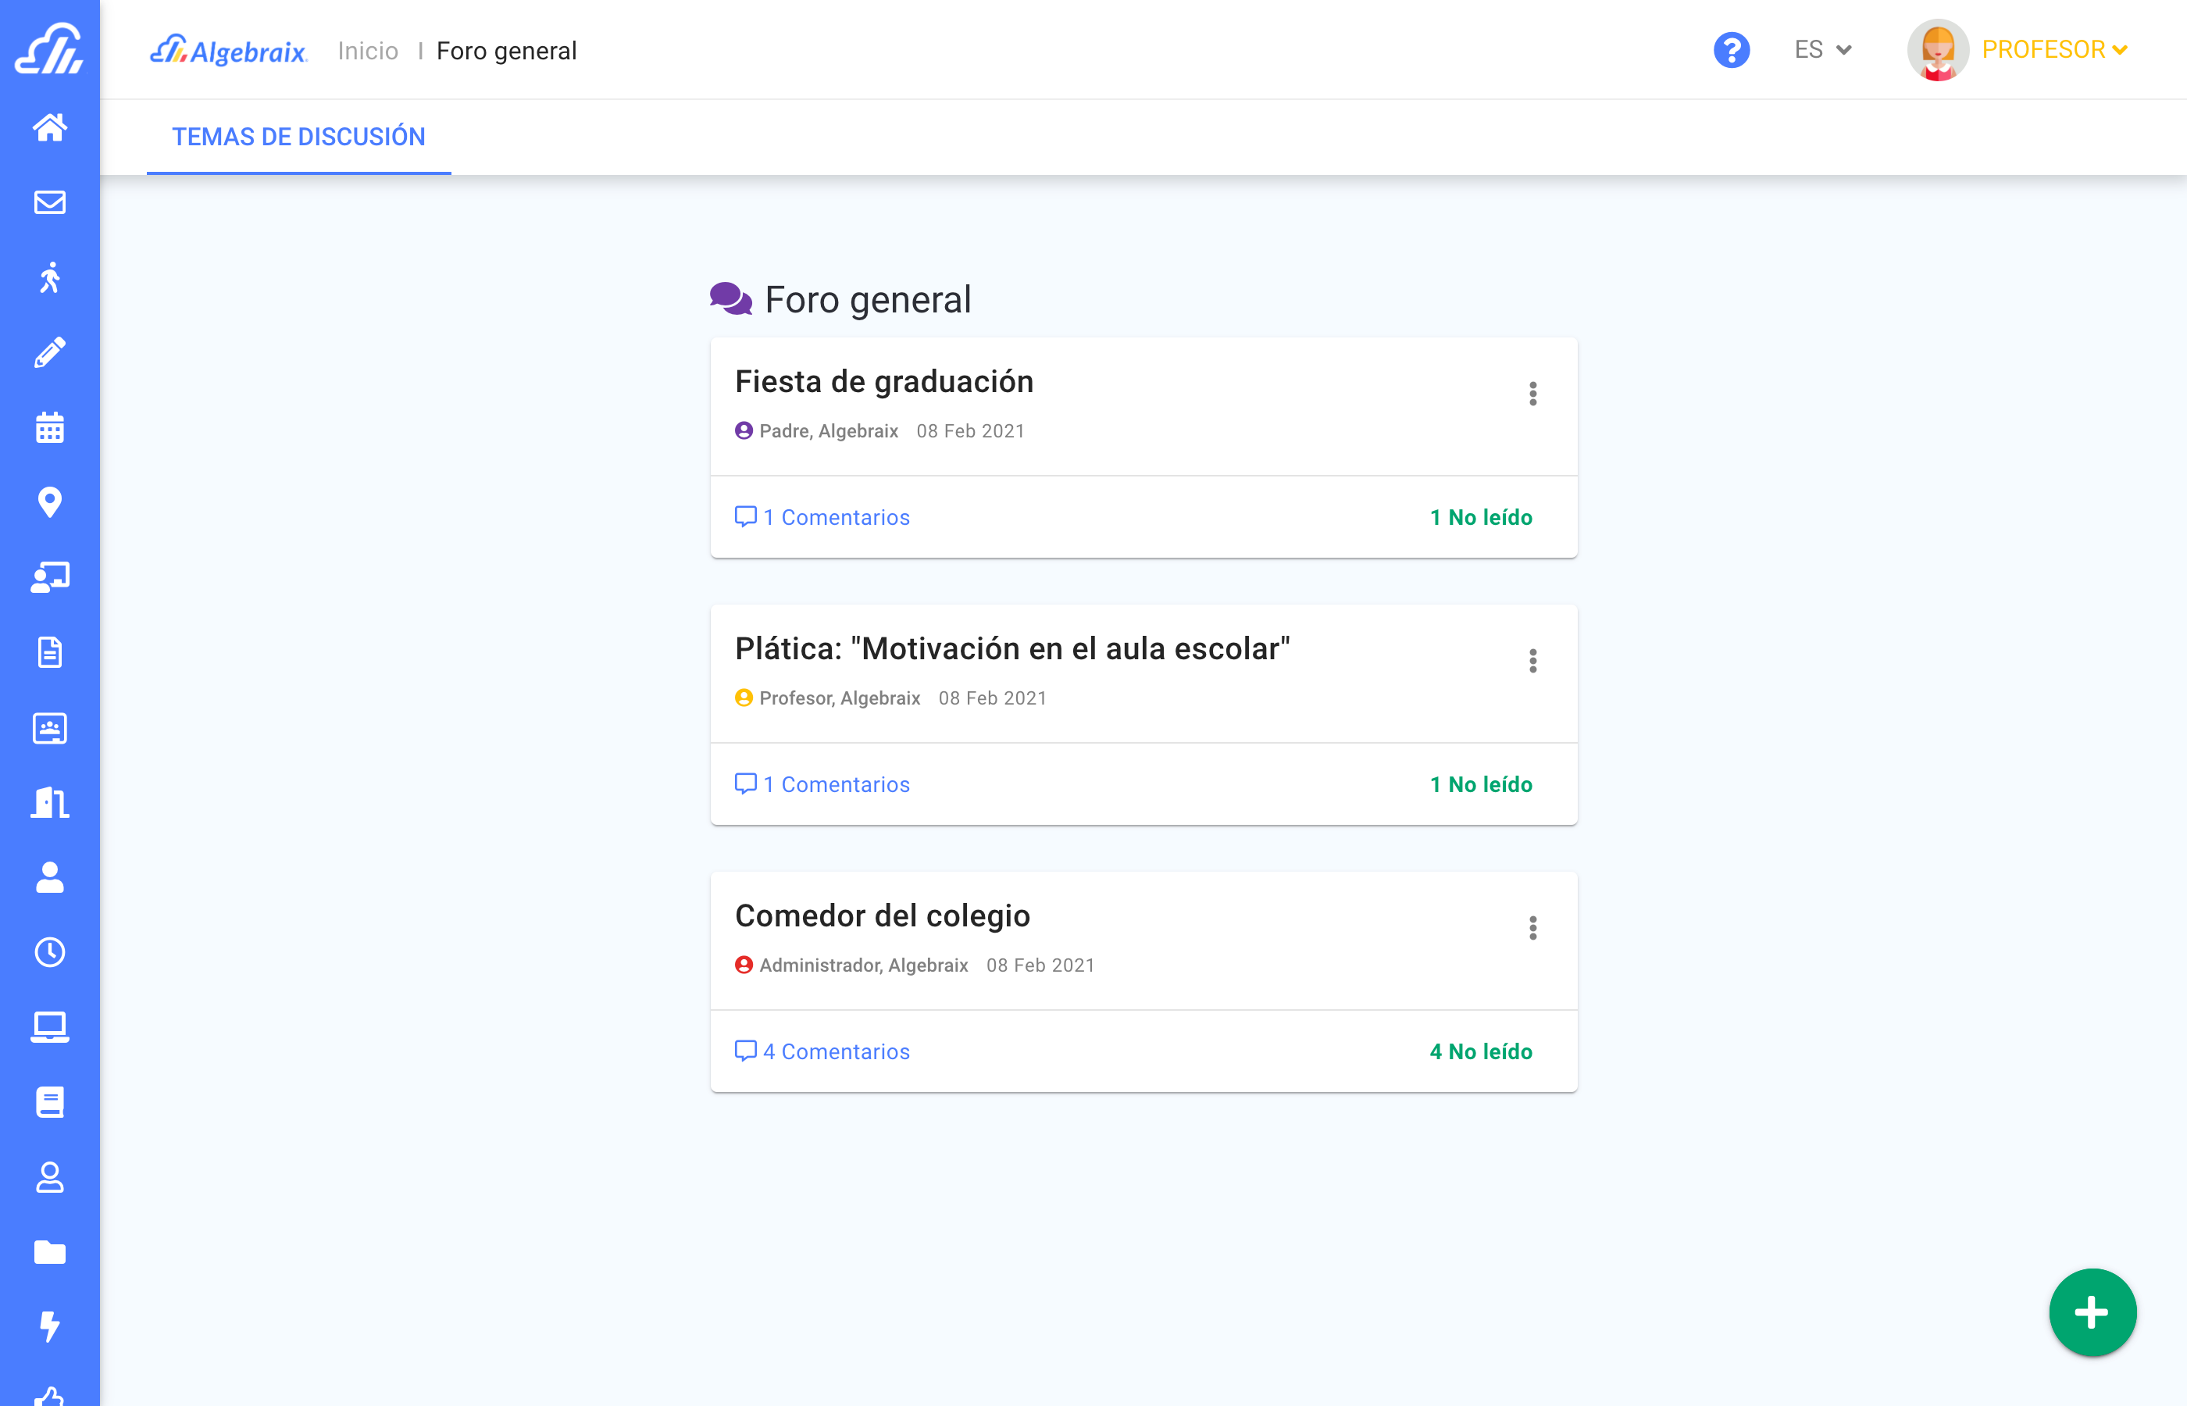Click the clock icon in sidebar

pyautogui.click(x=49, y=952)
